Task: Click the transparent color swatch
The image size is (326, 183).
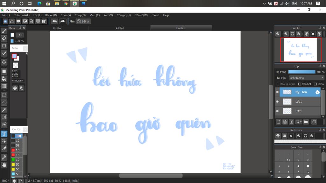Action: coord(15,65)
